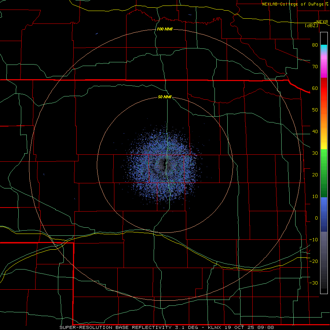The height and width of the screenshot is (330, 330).
Task: Click the Super-Resolution Base Reflectivity caption
Action: (167, 327)
